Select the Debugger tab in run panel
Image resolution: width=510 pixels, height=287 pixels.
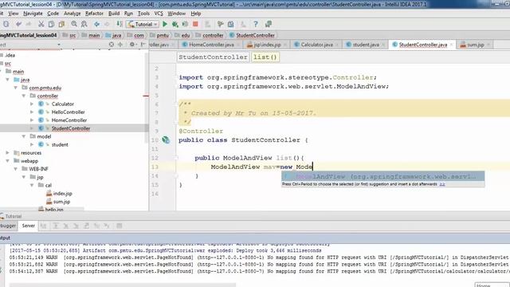[x=8, y=226]
